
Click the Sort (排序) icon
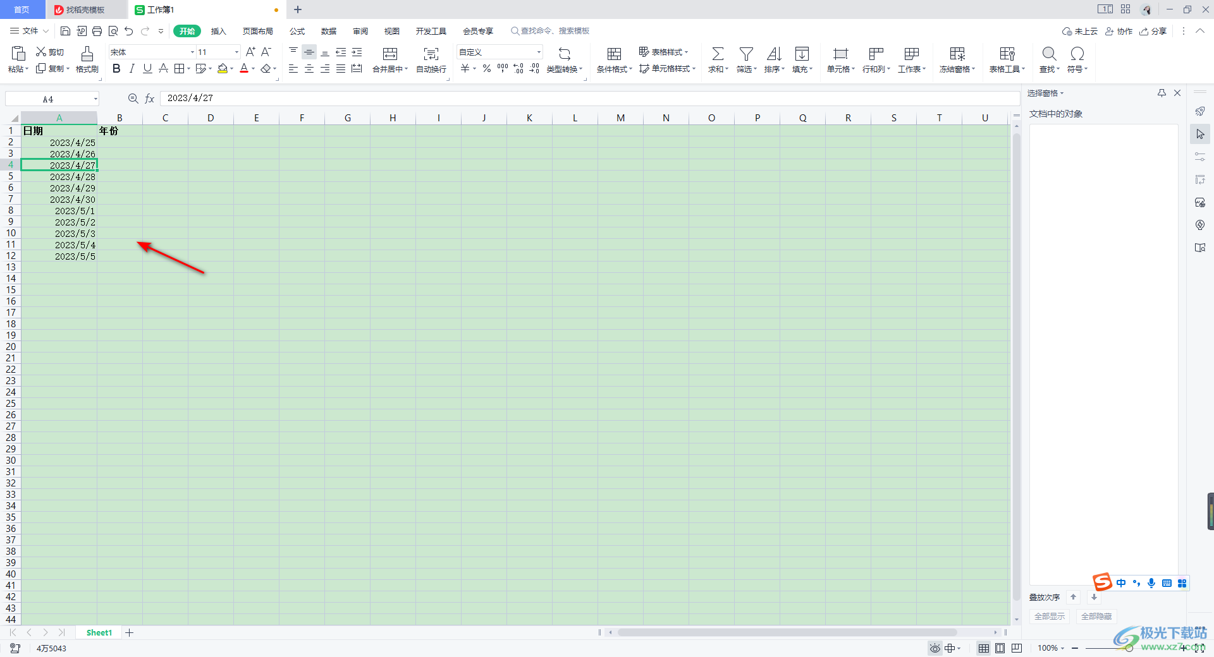click(x=774, y=54)
